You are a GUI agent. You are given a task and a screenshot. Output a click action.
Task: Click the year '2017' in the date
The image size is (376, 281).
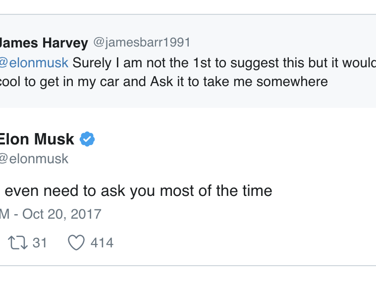click(85, 214)
